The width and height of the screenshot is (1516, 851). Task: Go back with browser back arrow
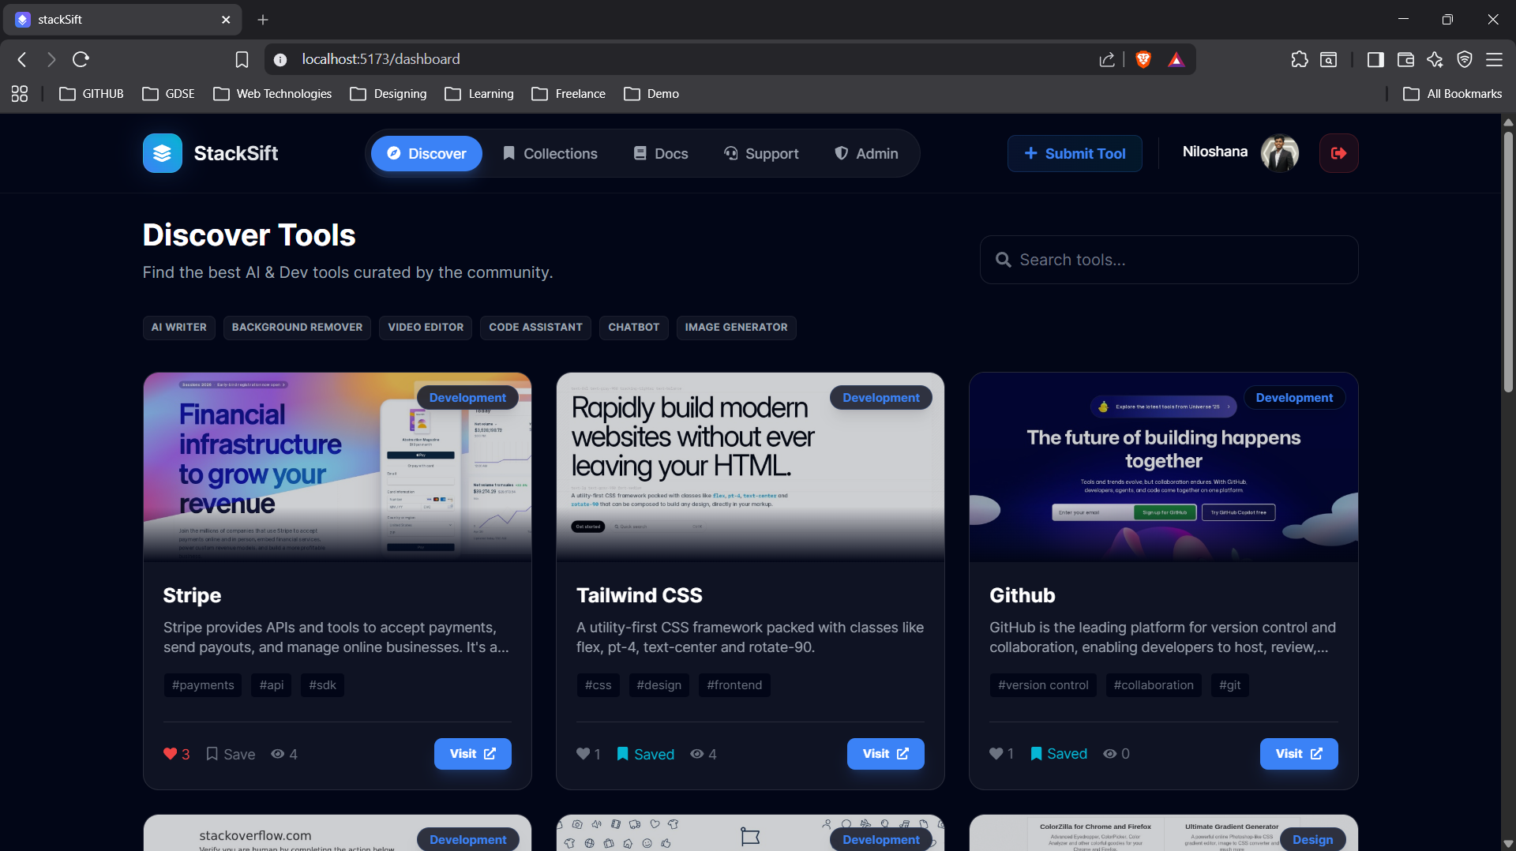(22, 59)
